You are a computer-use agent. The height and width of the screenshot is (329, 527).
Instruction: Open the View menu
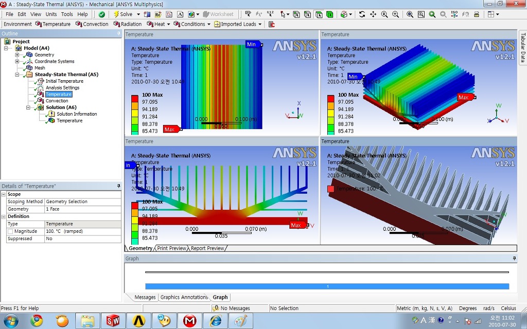click(x=36, y=14)
